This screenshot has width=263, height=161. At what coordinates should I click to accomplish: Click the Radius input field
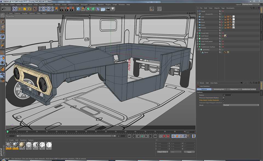(x=227, y=95)
